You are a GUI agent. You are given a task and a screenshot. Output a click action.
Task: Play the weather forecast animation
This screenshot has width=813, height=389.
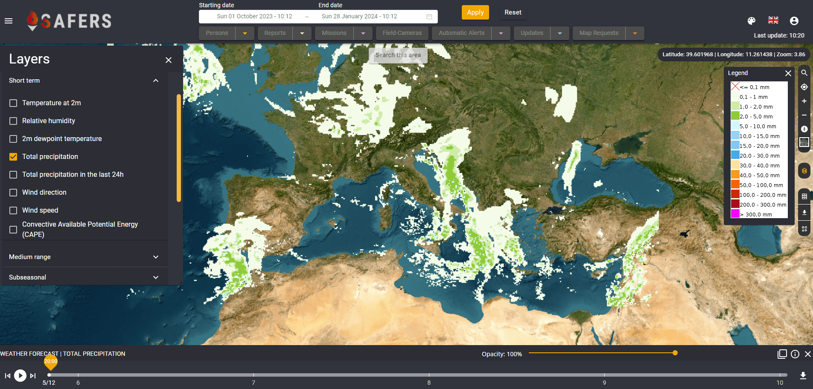tap(20, 375)
